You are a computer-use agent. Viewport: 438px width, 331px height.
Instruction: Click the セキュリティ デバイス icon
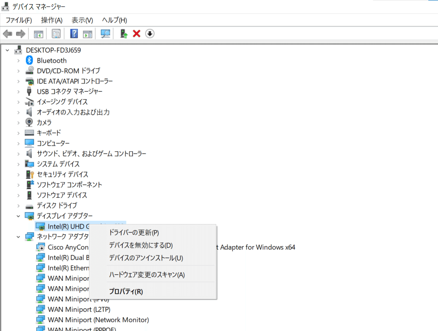tap(30, 174)
